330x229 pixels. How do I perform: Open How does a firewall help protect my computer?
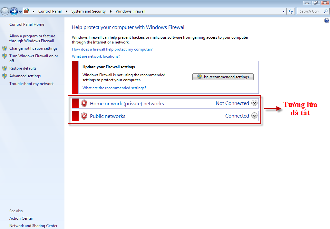coord(112,49)
